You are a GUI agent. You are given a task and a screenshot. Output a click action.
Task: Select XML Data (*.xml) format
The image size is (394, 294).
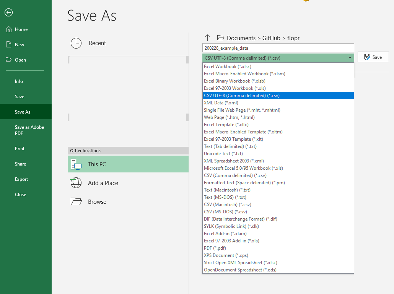278,103
